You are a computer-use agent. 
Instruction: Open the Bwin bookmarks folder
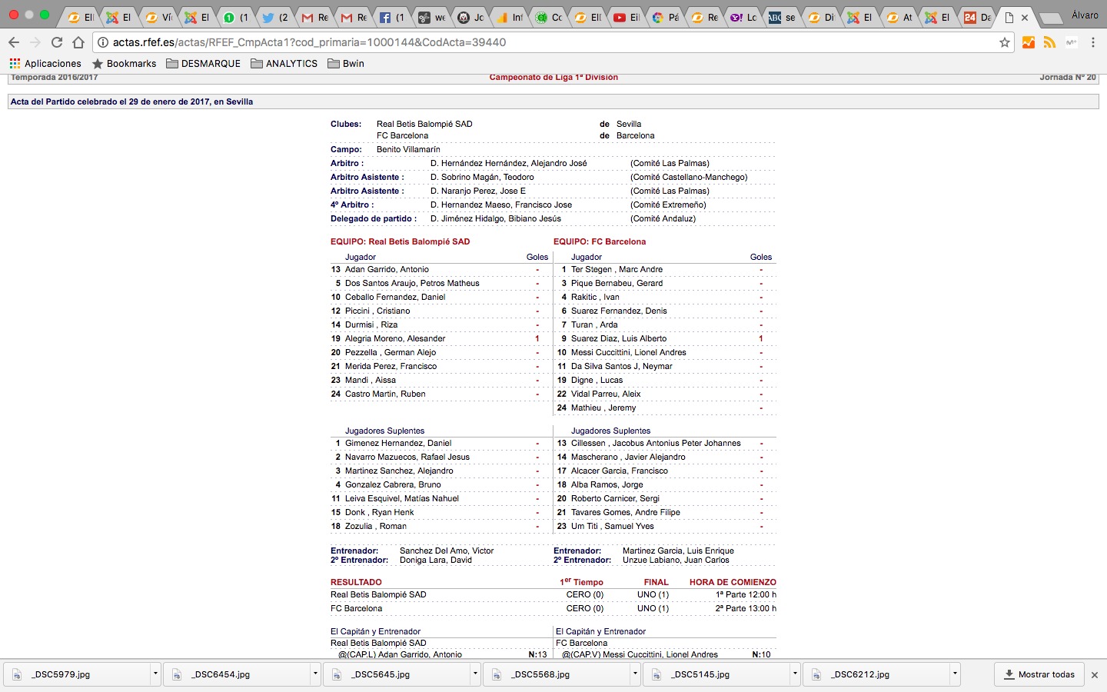[x=346, y=64]
